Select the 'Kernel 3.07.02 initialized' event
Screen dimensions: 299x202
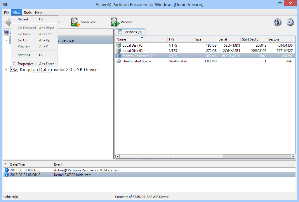(72, 175)
